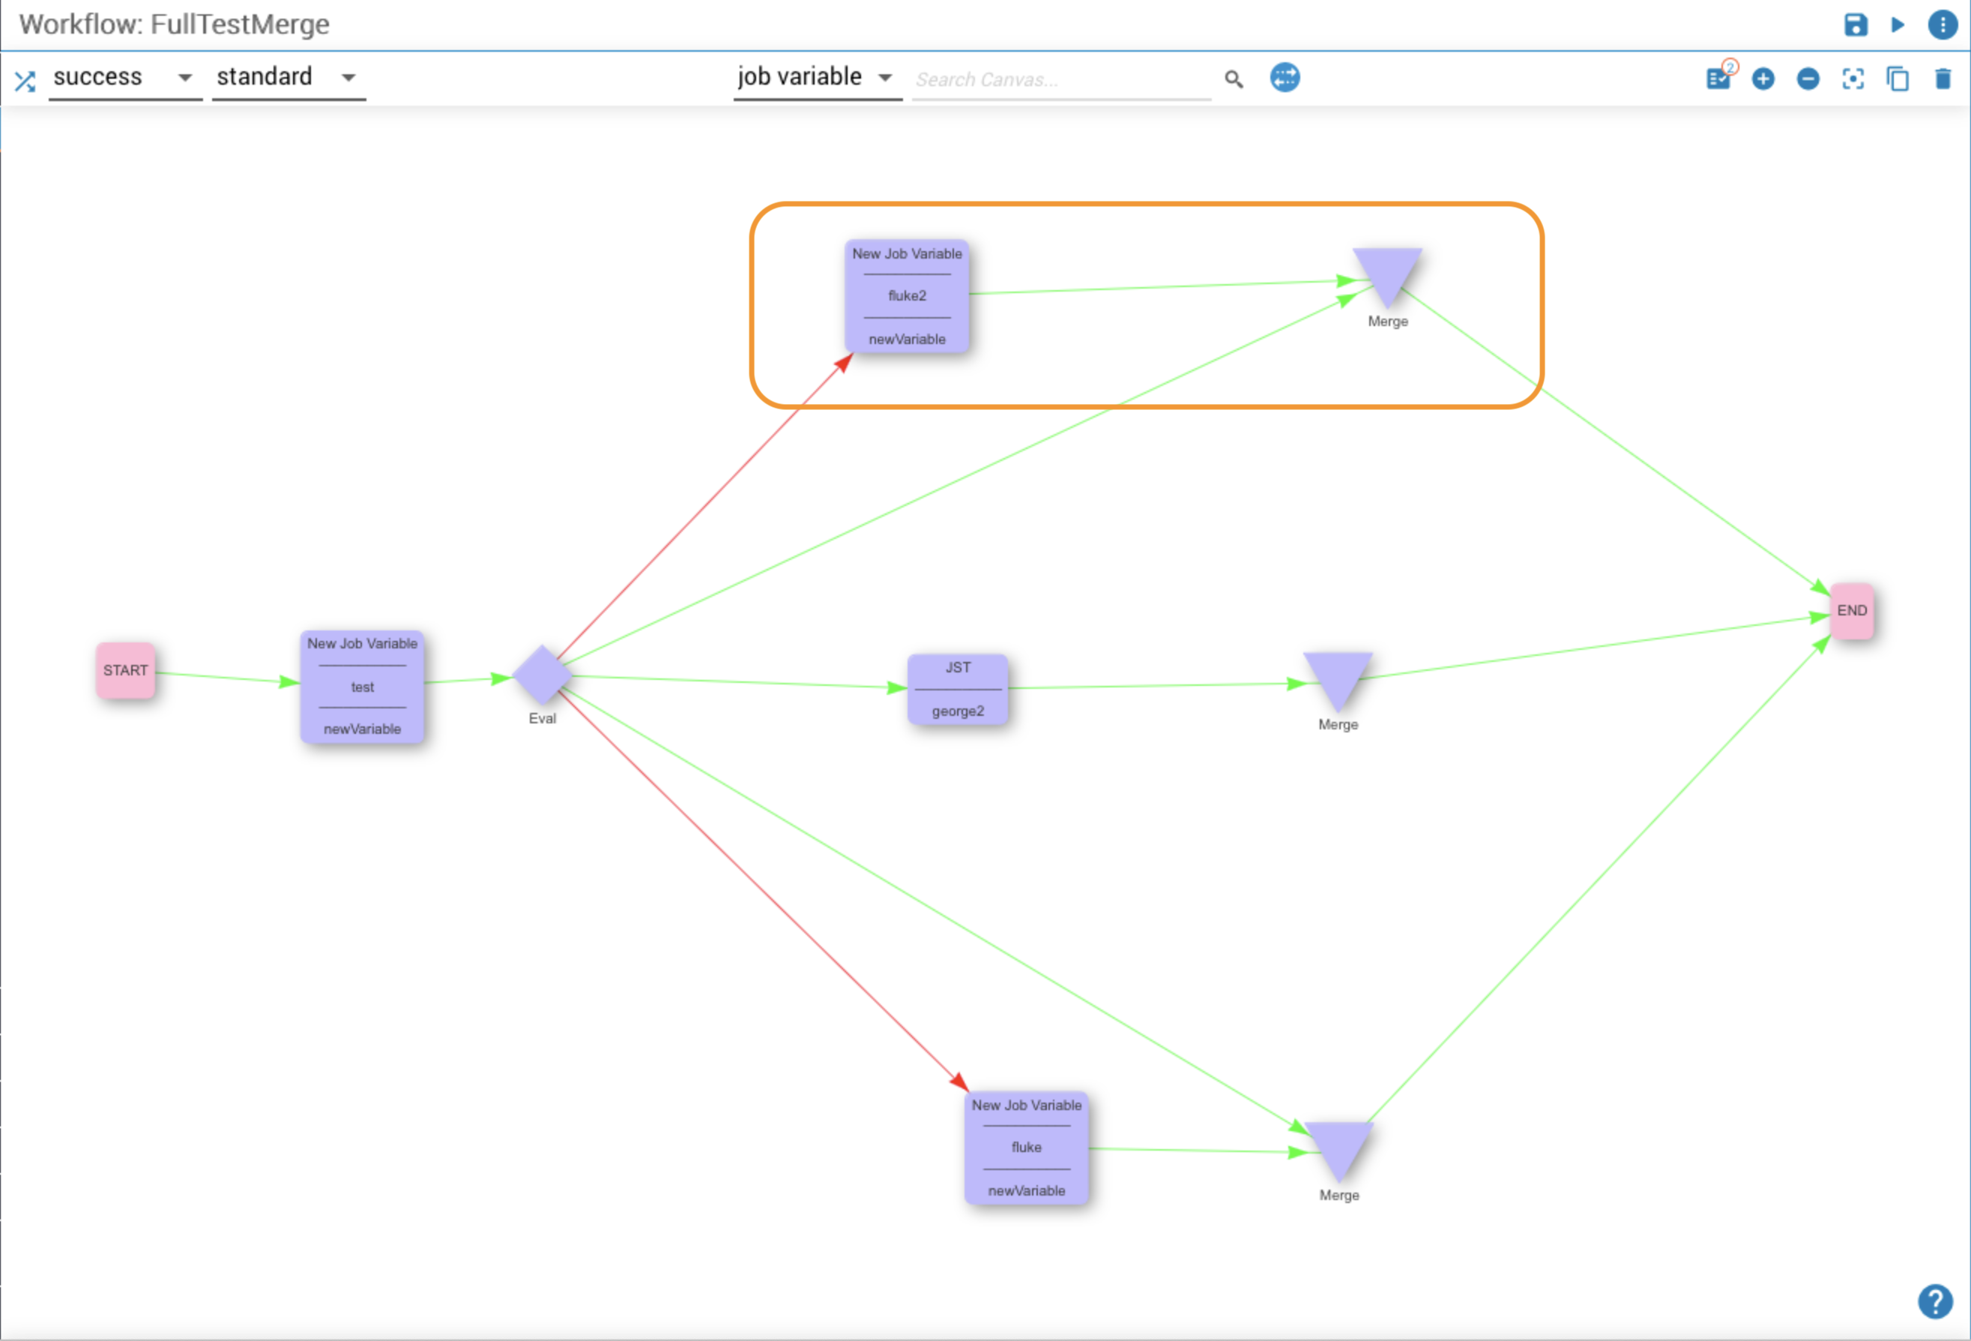The width and height of the screenshot is (1971, 1341).
Task: Open the three-dot more options menu
Action: click(x=1943, y=25)
